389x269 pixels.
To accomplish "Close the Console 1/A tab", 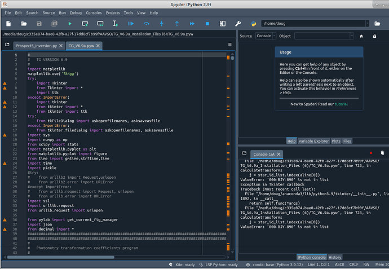I will [x=279, y=155].
